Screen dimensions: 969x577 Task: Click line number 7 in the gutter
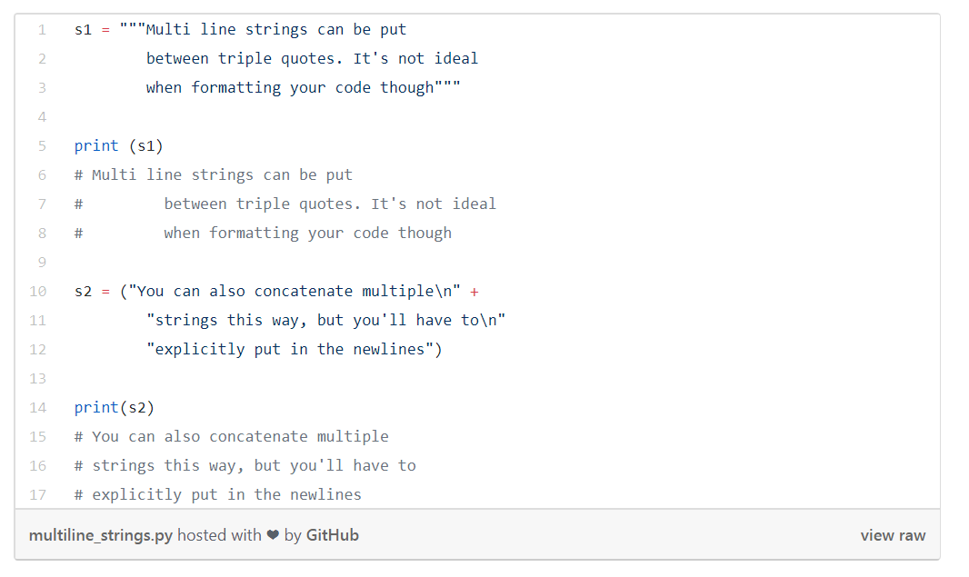(42, 204)
